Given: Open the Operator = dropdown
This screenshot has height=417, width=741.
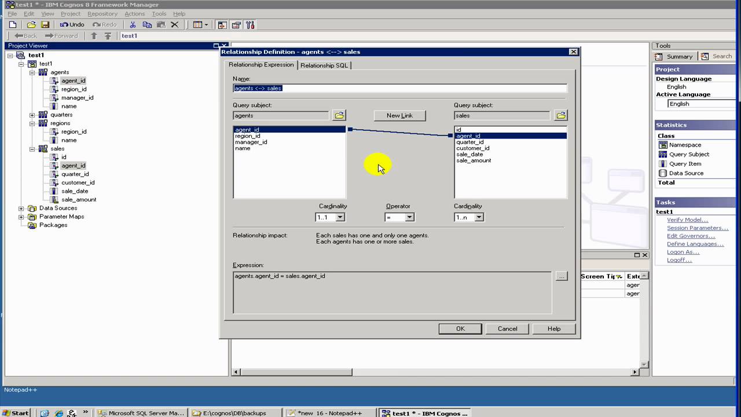Looking at the screenshot, I should pyautogui.click(x=409, y=217).
